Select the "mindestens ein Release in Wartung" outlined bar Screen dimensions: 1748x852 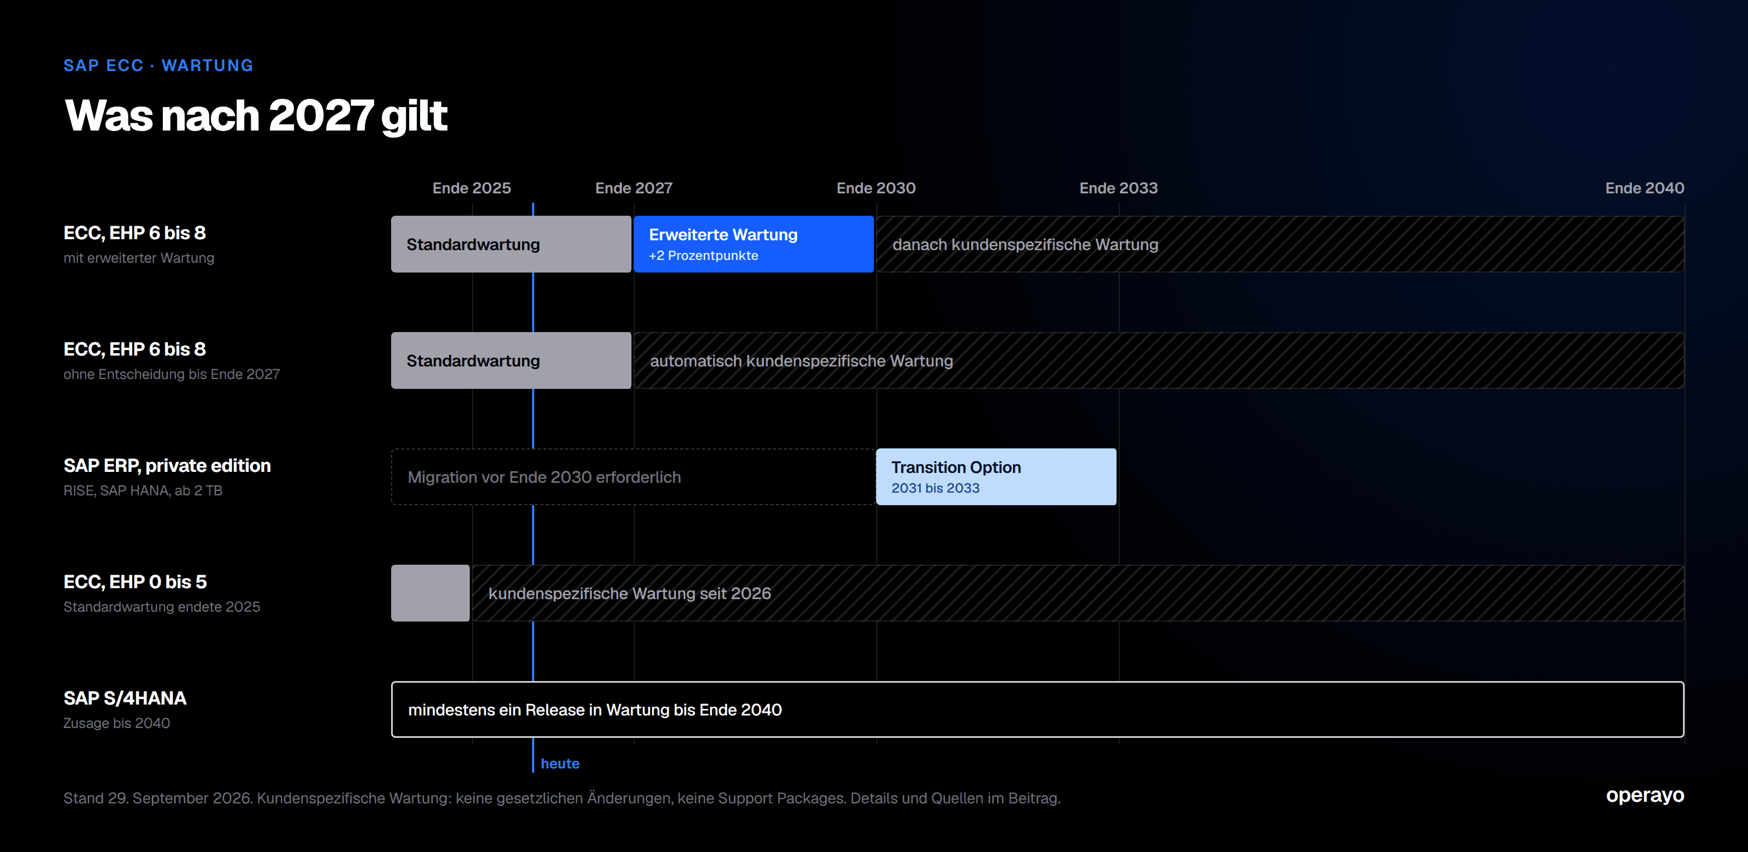click(x=1037, y=709)
